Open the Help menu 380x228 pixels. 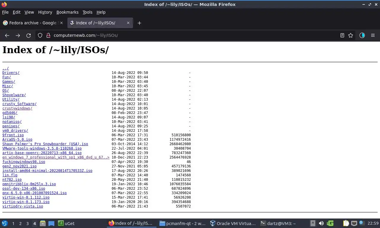click(101, 12)
